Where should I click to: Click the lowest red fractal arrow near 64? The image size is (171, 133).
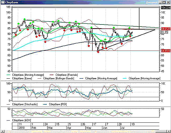click(98, 52)
